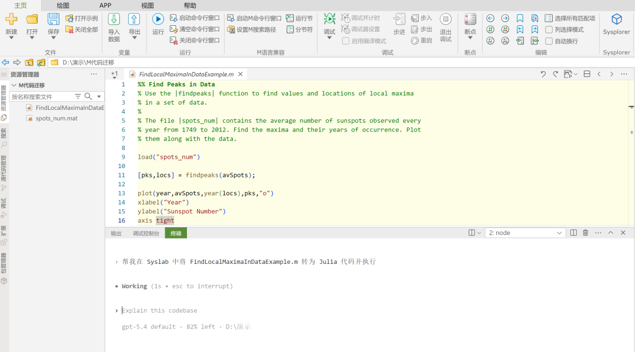The image size is (635, 352).
Task: Open the Sysplorer cube icon
Action: pyautogui.click(x=616, y=19)
